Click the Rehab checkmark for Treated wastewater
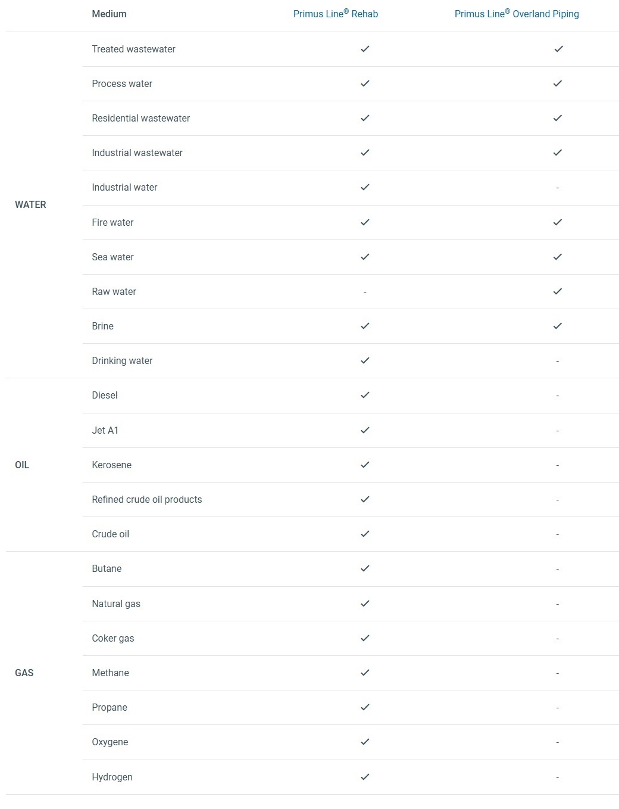Viewport: 619px width, 809px height. 365,49
